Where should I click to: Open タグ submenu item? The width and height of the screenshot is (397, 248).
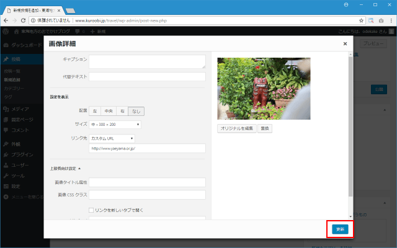click(x=8, y=97)
